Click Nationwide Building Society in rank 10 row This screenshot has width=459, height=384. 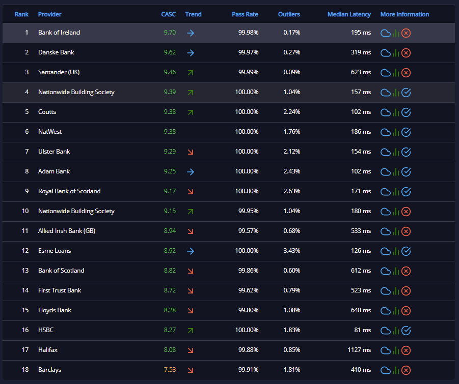pos(76,211)
